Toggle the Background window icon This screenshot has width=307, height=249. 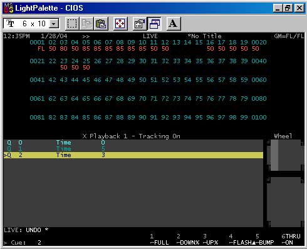(x=155, y=24)
